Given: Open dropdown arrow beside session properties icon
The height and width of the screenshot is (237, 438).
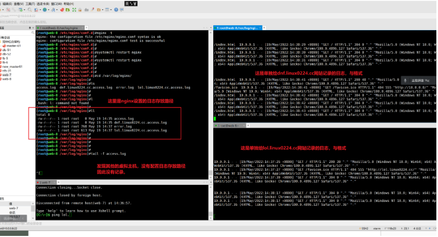Looking at the screenshot, I should tap(24, 10).
